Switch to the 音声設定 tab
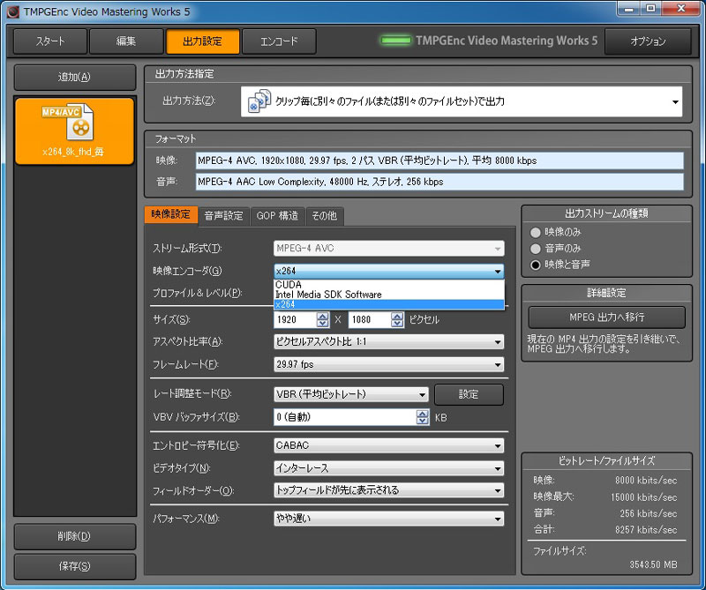 223,215
